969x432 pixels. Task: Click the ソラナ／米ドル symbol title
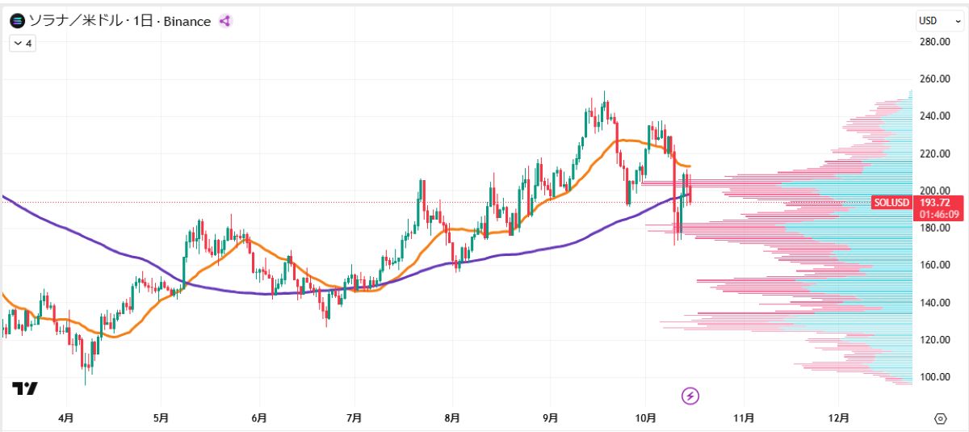(x=74, y=22)
